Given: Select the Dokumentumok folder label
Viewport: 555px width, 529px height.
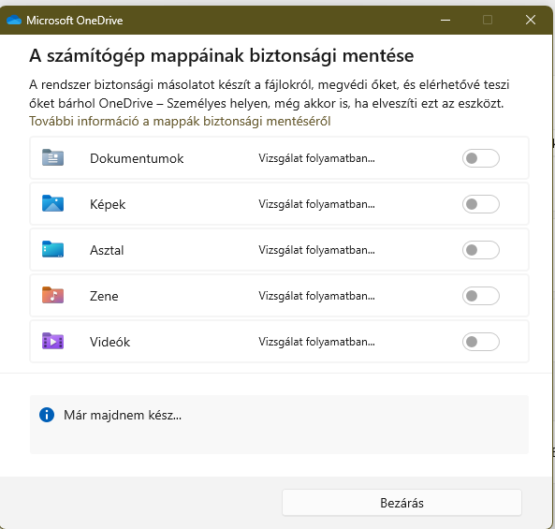Looking at the screenshot, I should (137, 158).
